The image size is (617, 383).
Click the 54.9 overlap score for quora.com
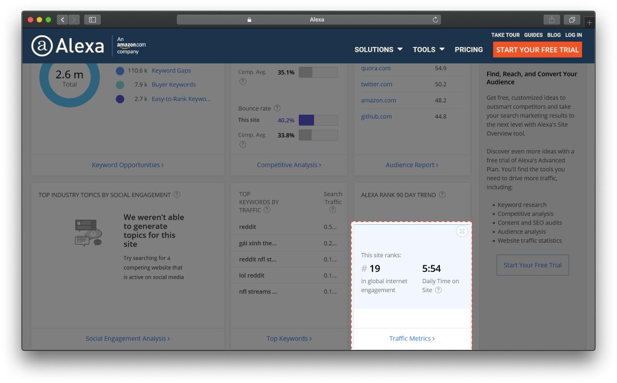441,68
